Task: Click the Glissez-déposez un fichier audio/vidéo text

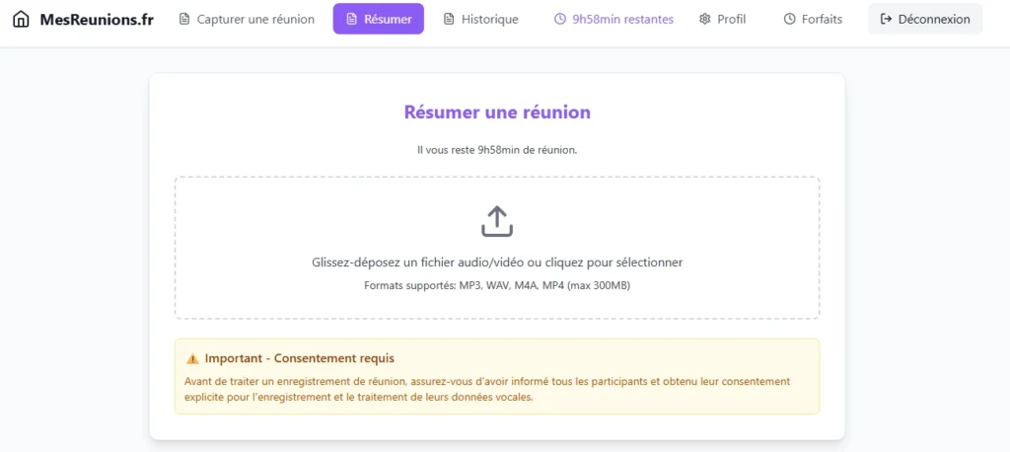Action: tap(497, 263)
